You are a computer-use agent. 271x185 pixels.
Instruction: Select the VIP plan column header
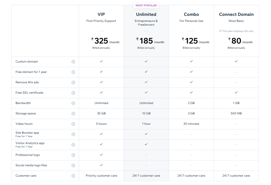coord(101,14)
